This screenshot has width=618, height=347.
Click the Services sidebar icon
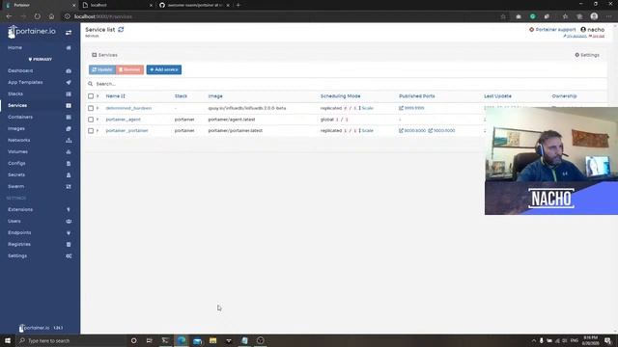pyautogui.click(x=69, y=105)
